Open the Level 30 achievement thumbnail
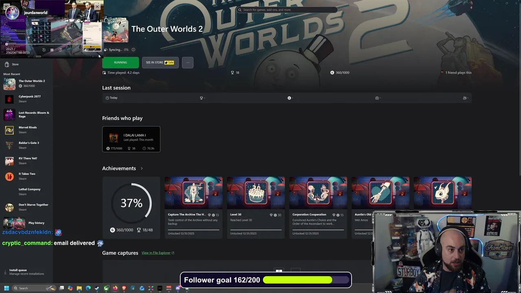 [x=256, y=192]
